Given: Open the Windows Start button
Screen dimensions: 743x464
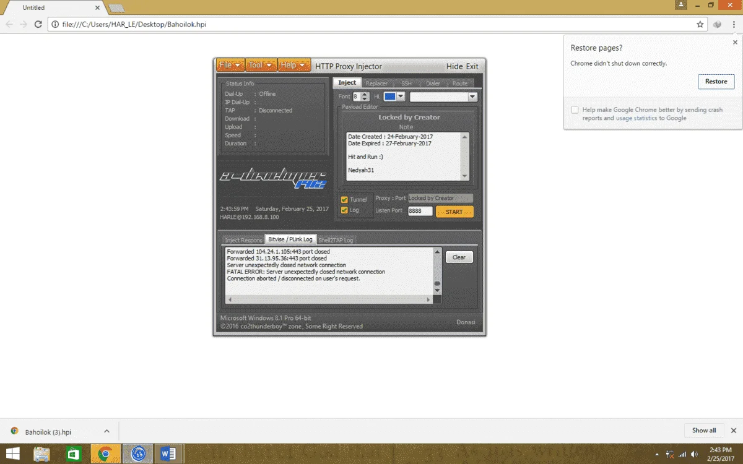Looking at the screenshot, I should (12, 454).
